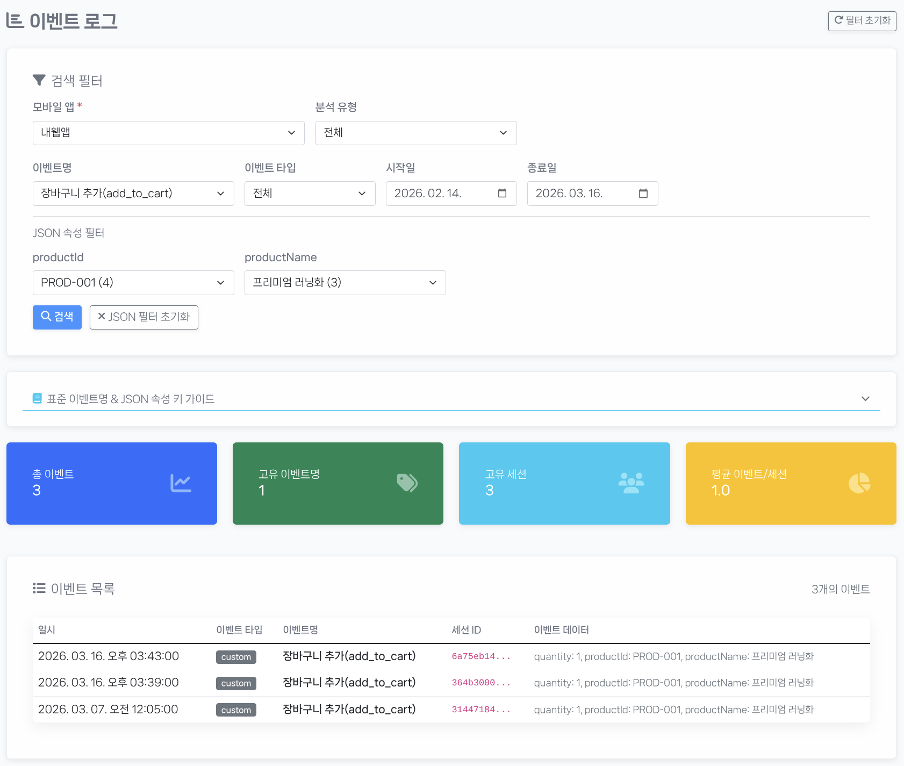Open the 모바일 앱 dropdown showing 내웹앱
The height and width of the screenshot is (766, 904).
(x=168, y=133)
